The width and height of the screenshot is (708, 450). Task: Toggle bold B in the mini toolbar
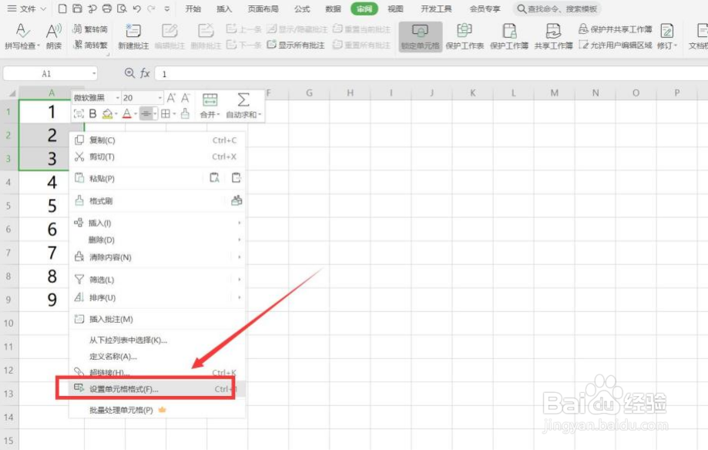(x=92, y=114)
